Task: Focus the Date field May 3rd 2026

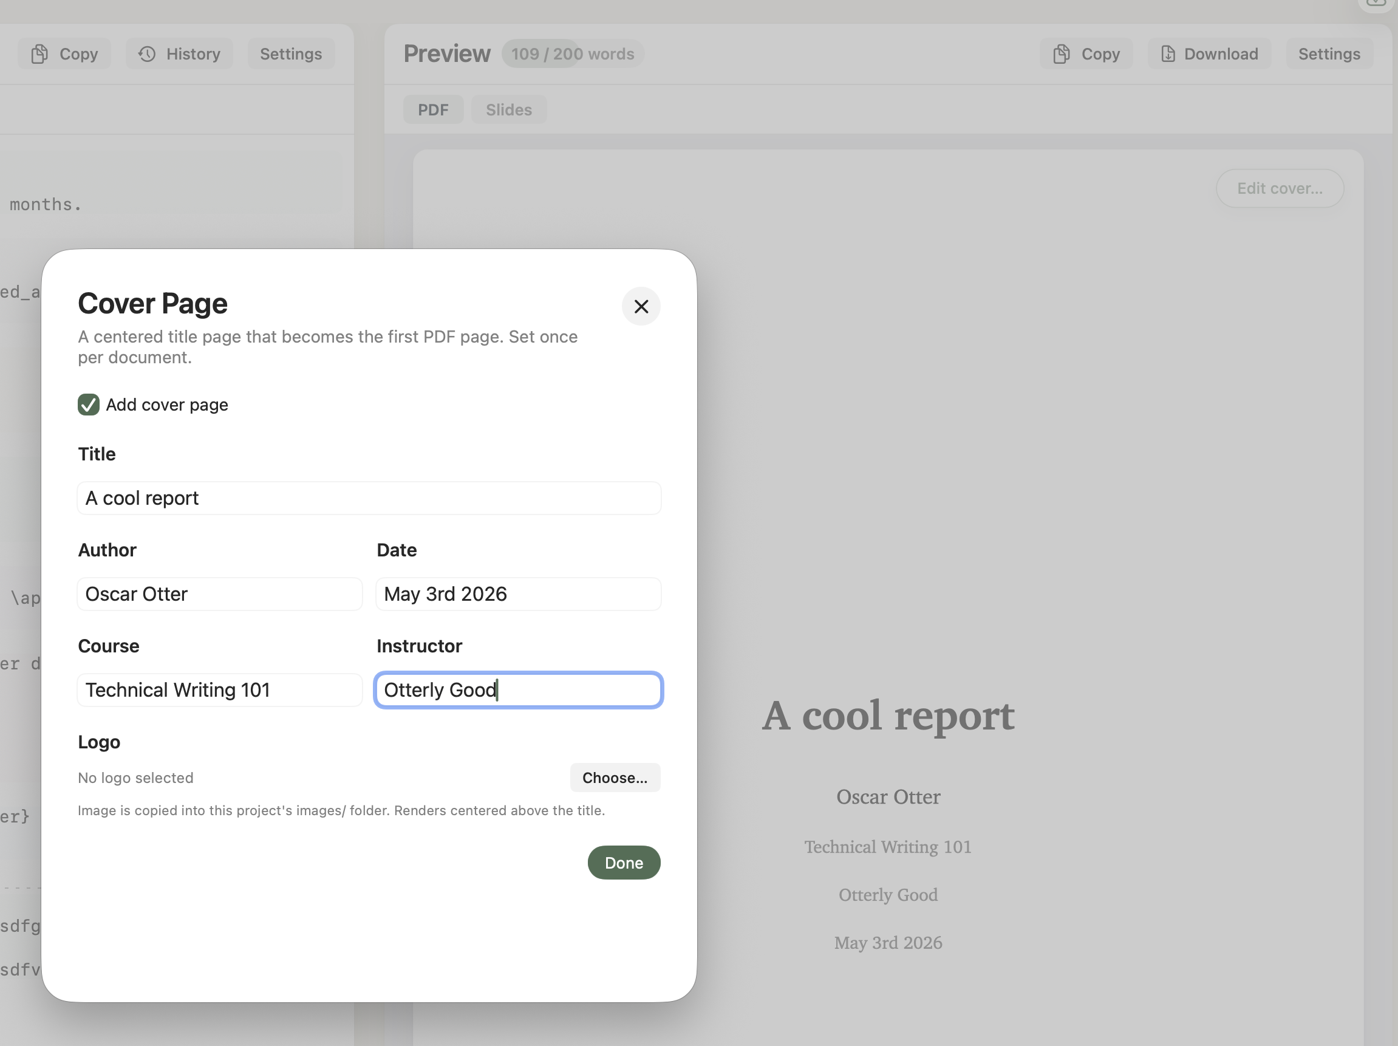Action: (x=518, y=594)
